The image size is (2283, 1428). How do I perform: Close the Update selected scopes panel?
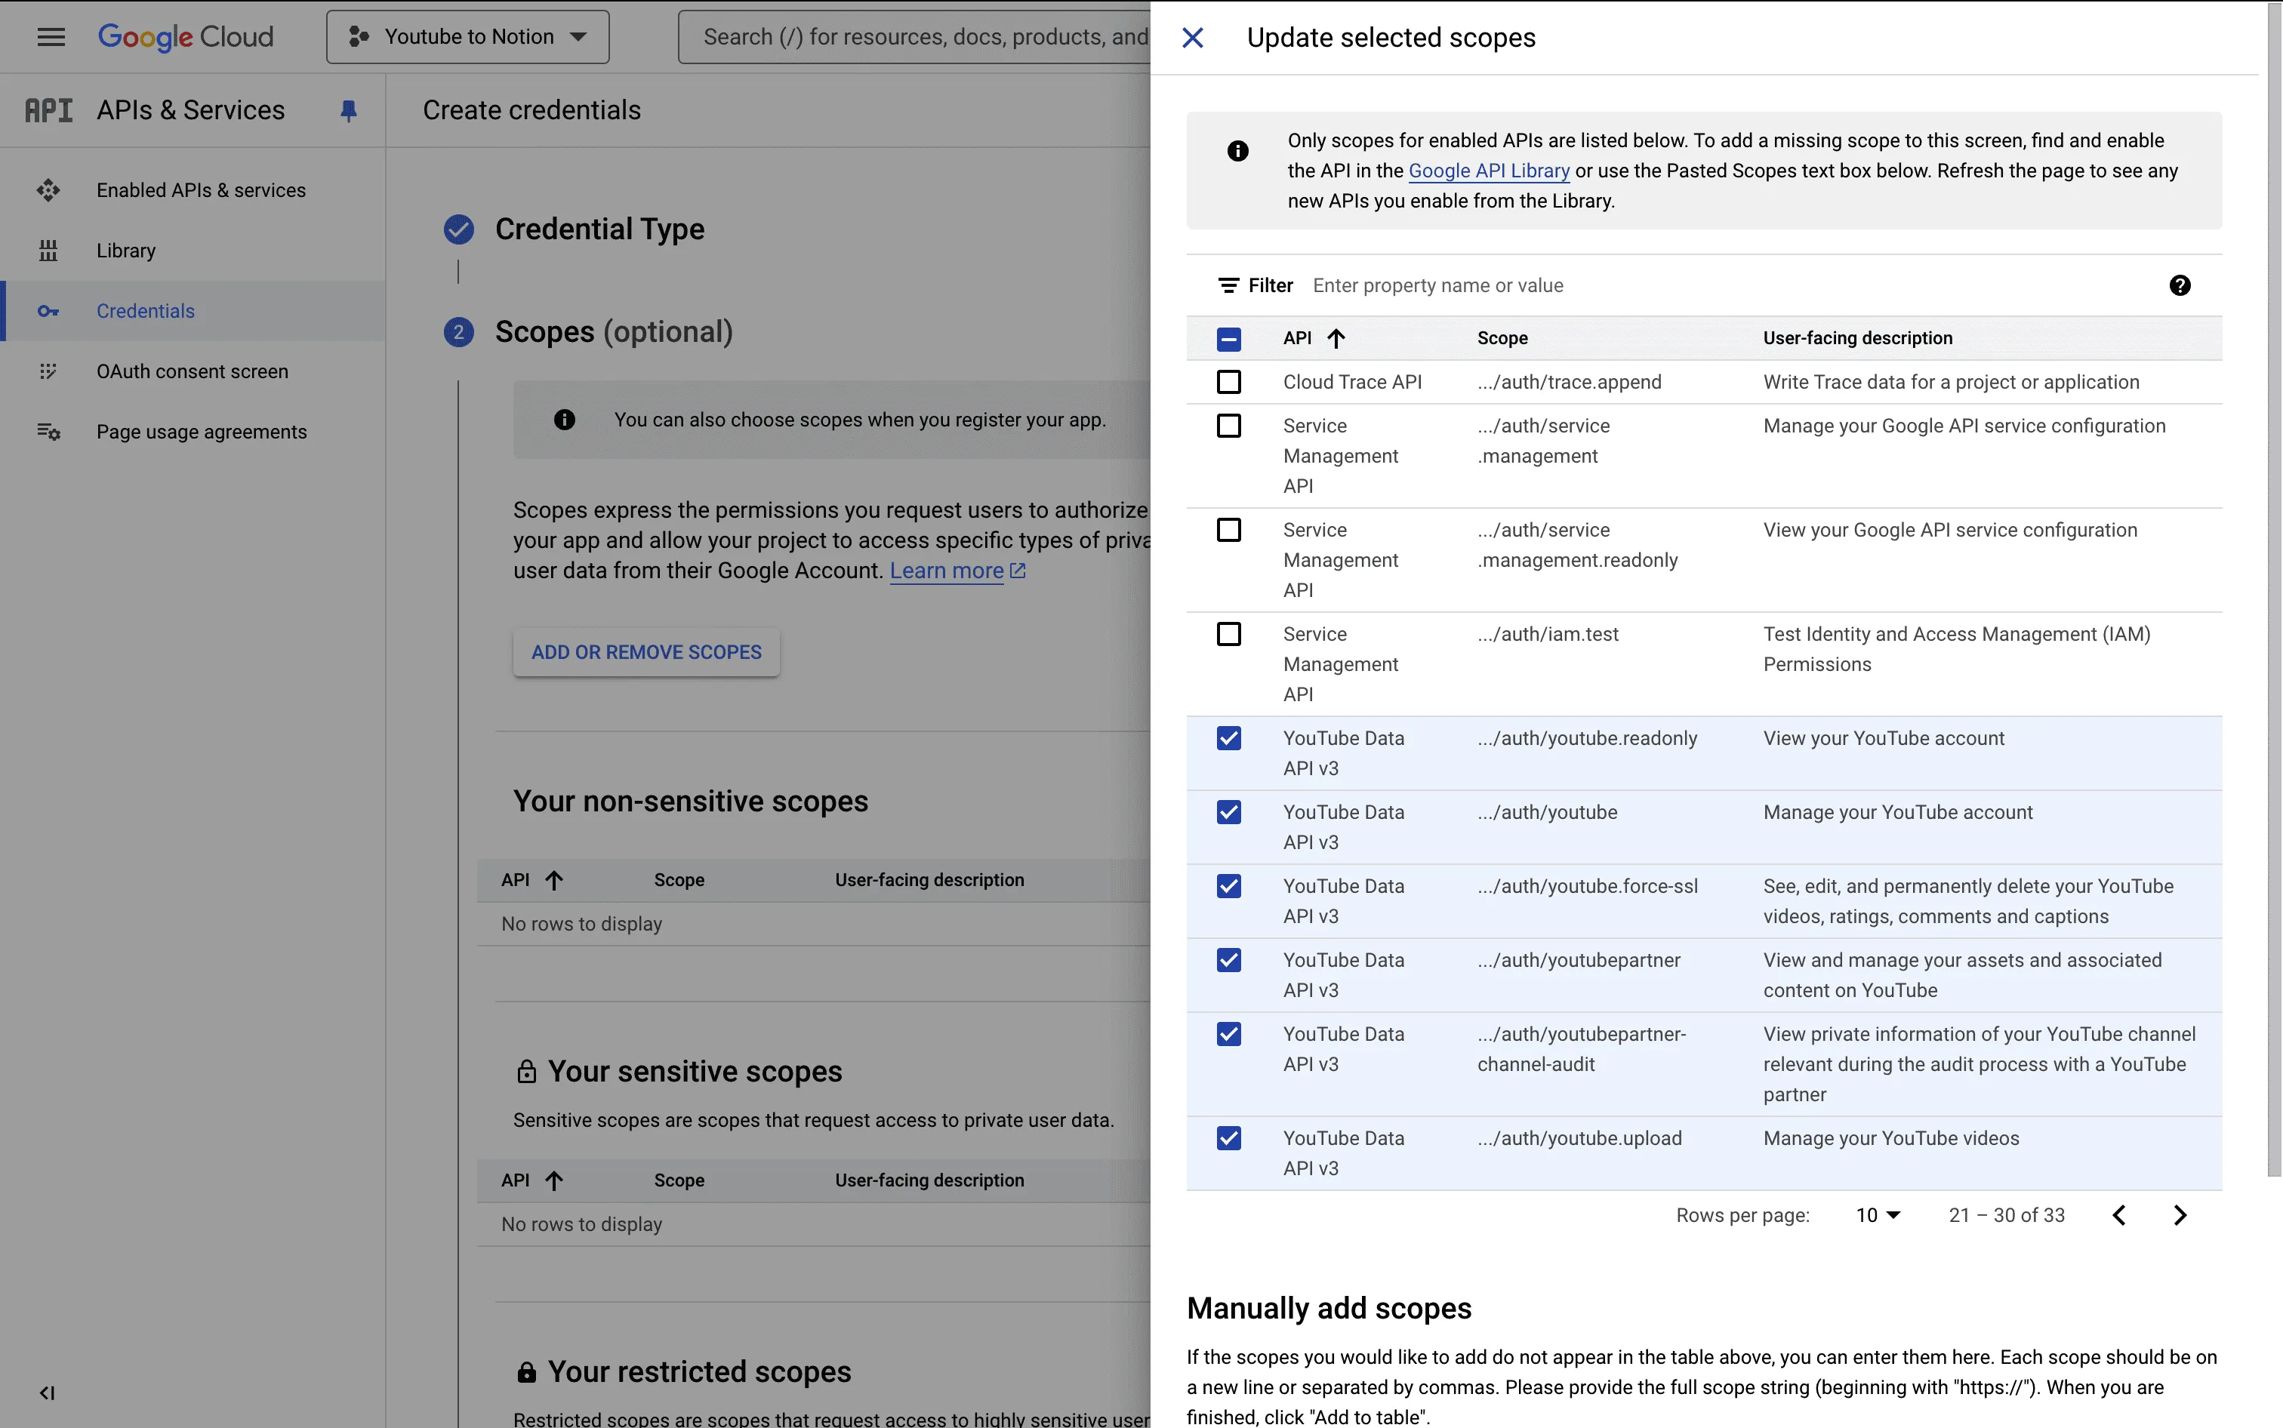coord(1193,38)
